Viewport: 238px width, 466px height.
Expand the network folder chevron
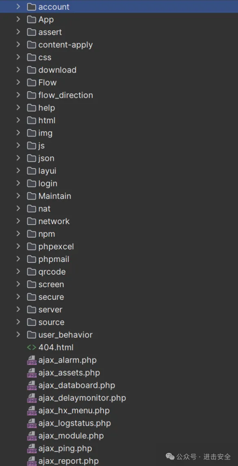[18, 221]
